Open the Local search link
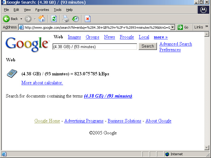This screenshot has width=211, height=158. 144,37
